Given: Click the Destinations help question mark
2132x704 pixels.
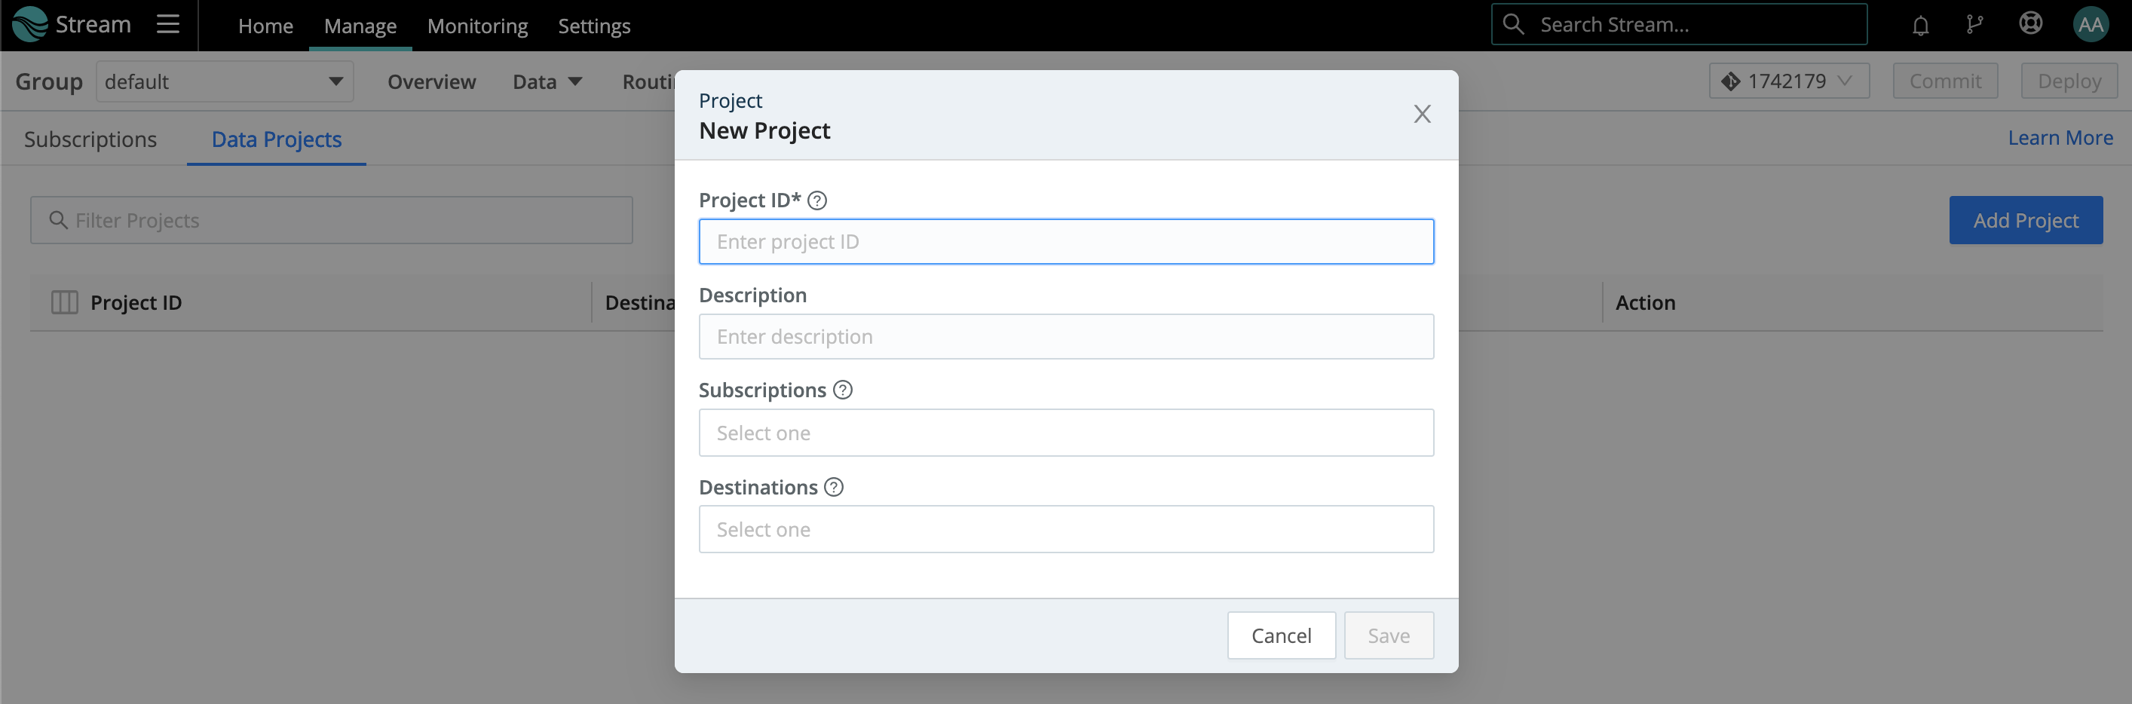Looking at the screenshot, I should coord(835,487).
